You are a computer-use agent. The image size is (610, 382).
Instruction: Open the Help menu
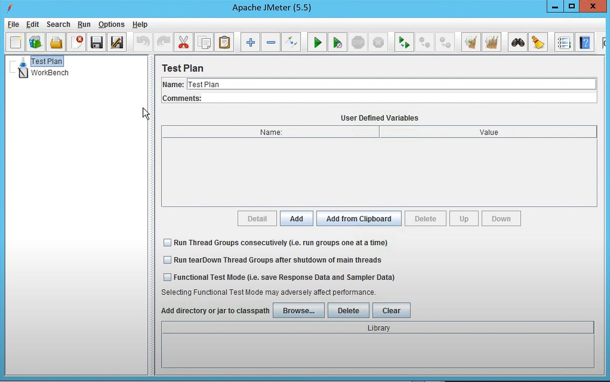point(140,24)
